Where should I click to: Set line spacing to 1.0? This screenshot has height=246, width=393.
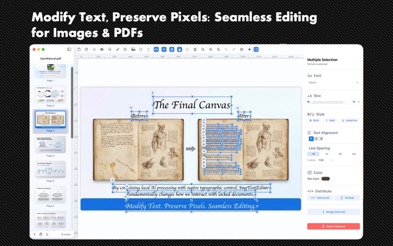tap(313, 154)
